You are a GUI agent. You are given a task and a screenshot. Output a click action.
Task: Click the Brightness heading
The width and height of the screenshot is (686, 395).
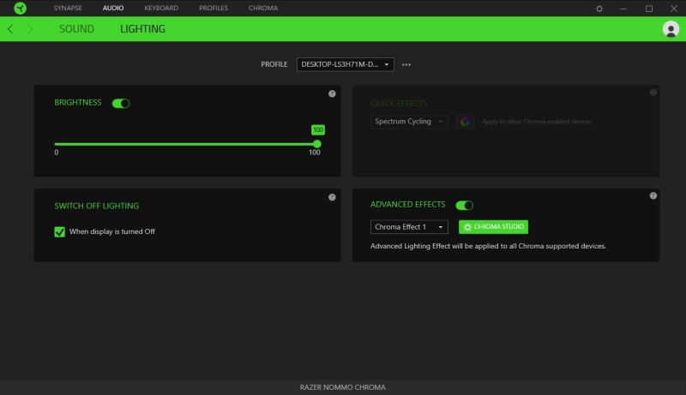pyautogui.click(x=78, y=102)
